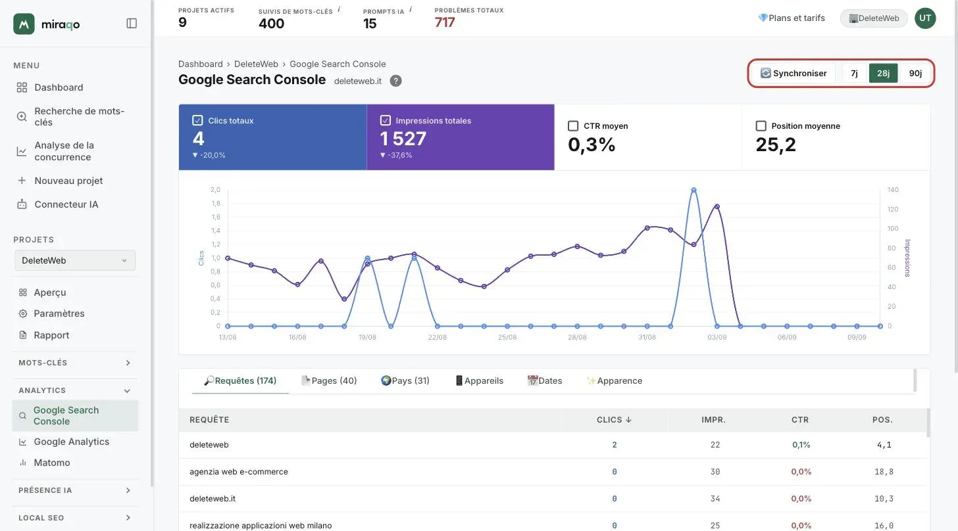958x531 pixels.
Task: Collapse the sidebar with the panel icon
Action: pyautogui.click(x=132, y=24)
